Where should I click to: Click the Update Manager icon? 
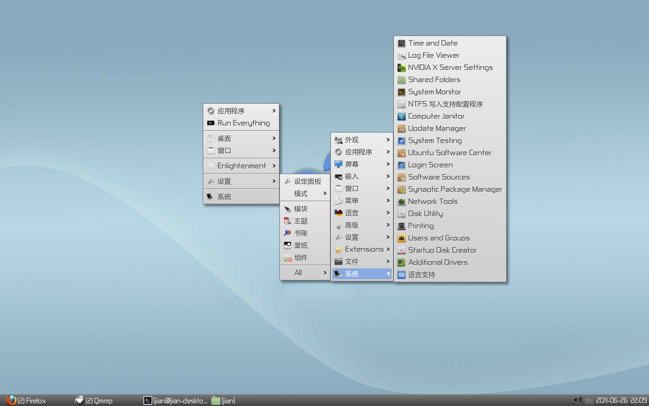pyautogui.click(x=402, y=129)
